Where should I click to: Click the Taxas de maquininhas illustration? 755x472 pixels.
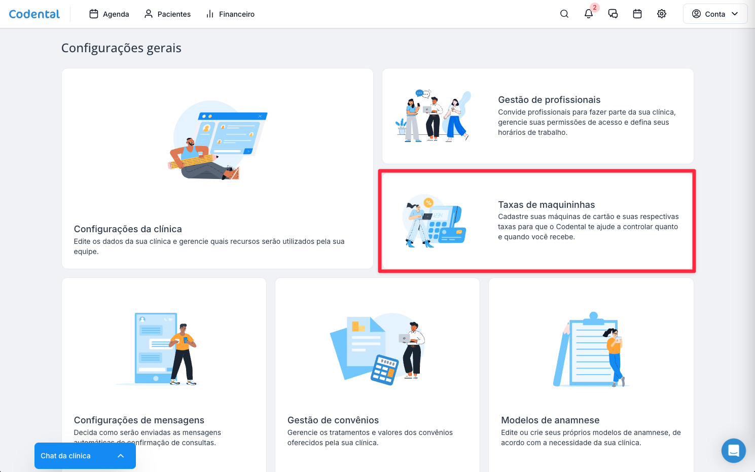coord(435,221)
